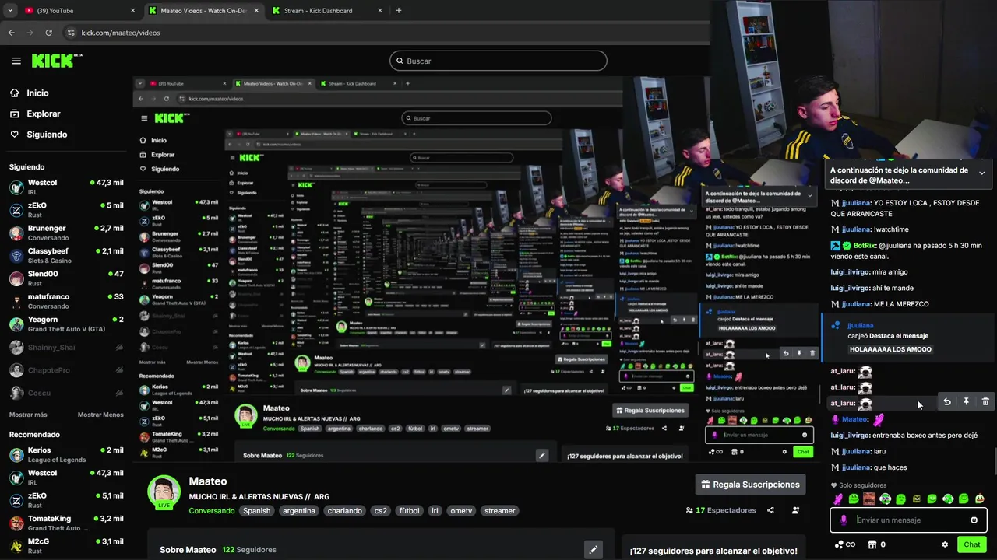The height and width of the screenshot is (560, 997).
Task: Open the hamburger sidebar menu
Action: pyautogui.click(x=16, y=61)
